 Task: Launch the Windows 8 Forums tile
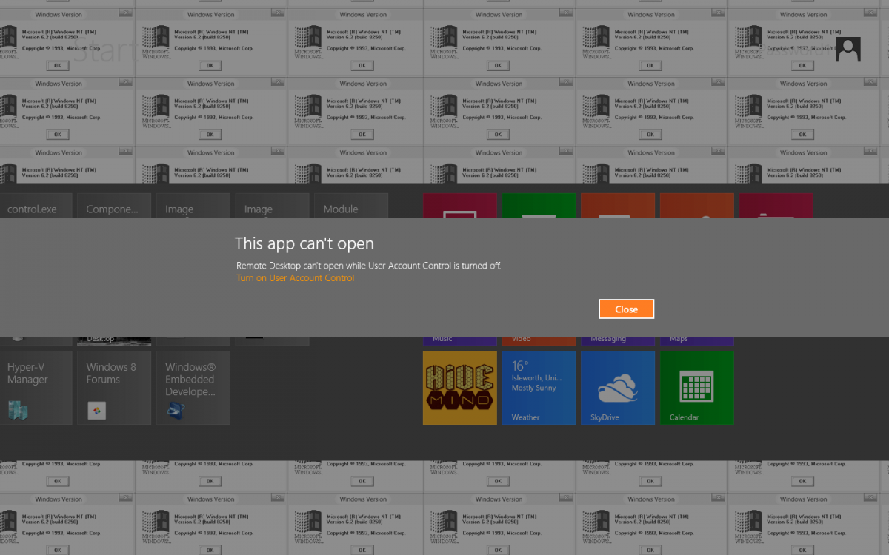[114, 387]
